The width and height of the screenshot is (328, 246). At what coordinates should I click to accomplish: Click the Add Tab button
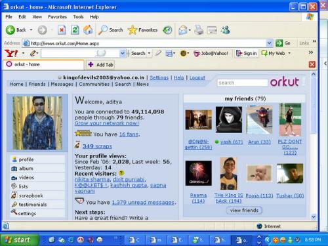point(100,65)
